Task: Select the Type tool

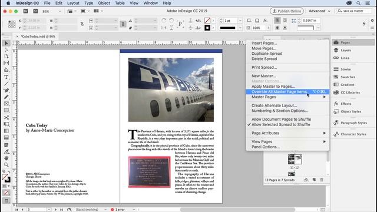Action: click(x=6, y=77)
